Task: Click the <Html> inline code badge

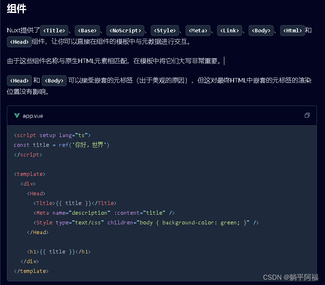Action: 292,30
